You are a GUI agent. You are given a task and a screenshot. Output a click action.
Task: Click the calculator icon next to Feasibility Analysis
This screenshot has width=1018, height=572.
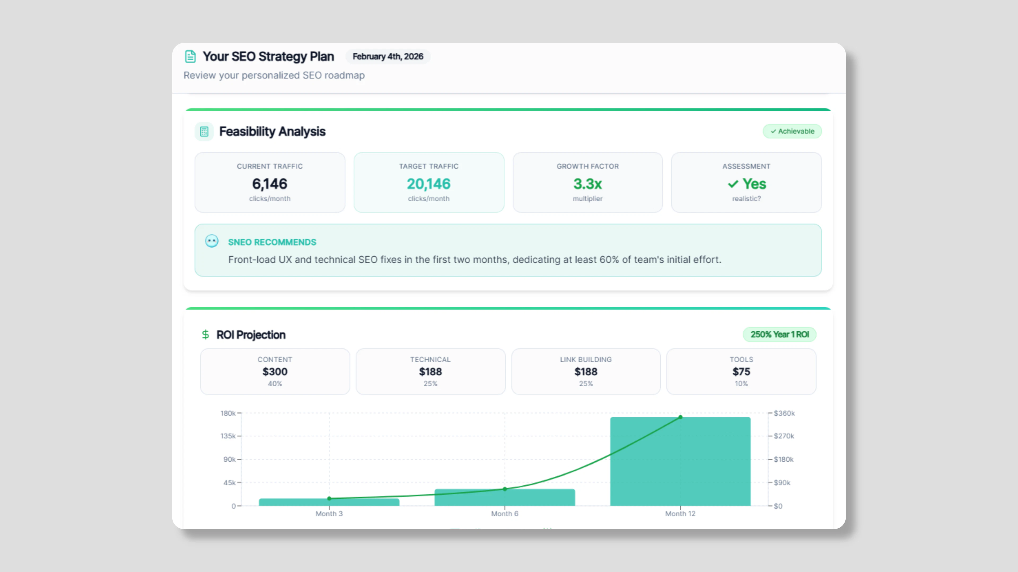coord(204,131)
